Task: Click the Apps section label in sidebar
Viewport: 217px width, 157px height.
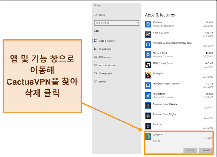Action: (x=97, y=31)
